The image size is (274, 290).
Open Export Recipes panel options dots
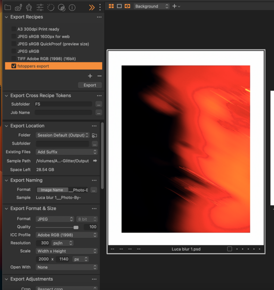pyautogui.click(x=99, y=17)
